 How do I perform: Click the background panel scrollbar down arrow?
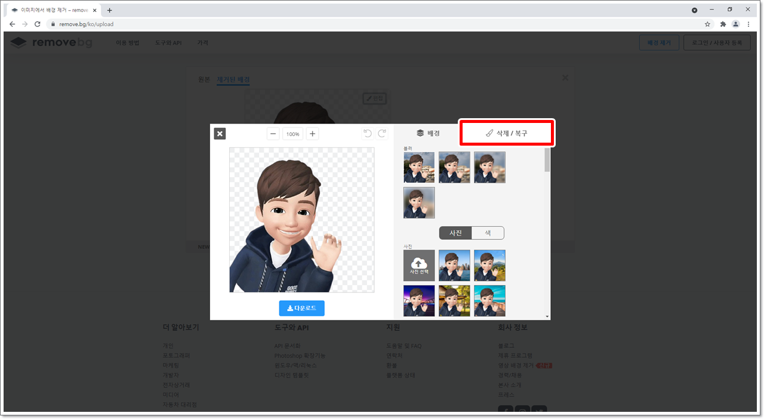(x=547, y=316)
